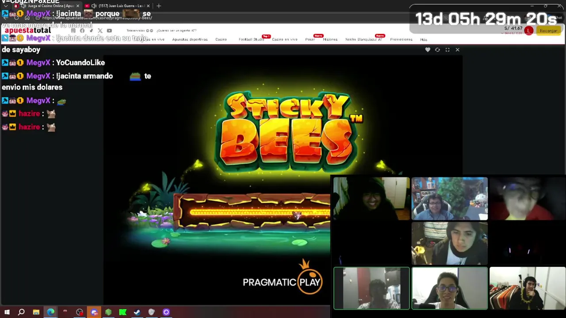Open the apuestatotal X (Twitter) icon link

click(x=100, y=30)
